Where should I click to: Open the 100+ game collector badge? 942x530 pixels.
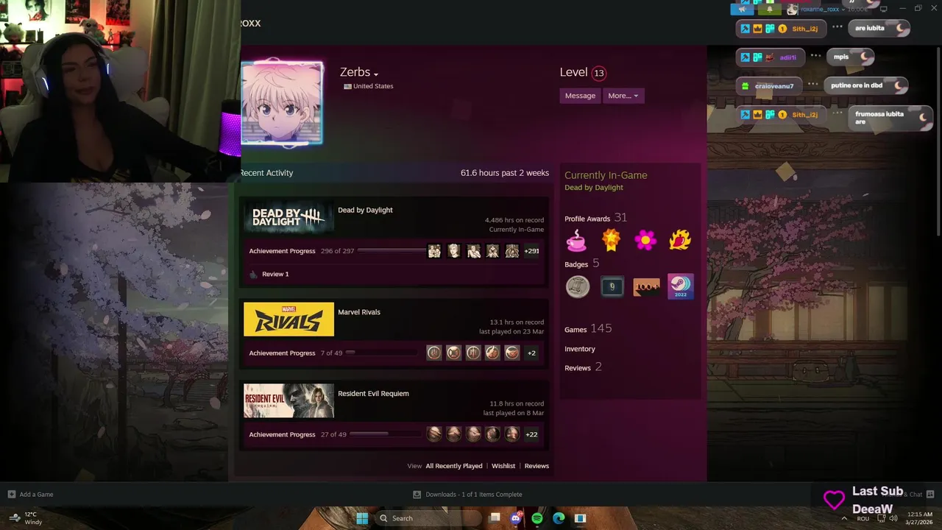(646, 286)
